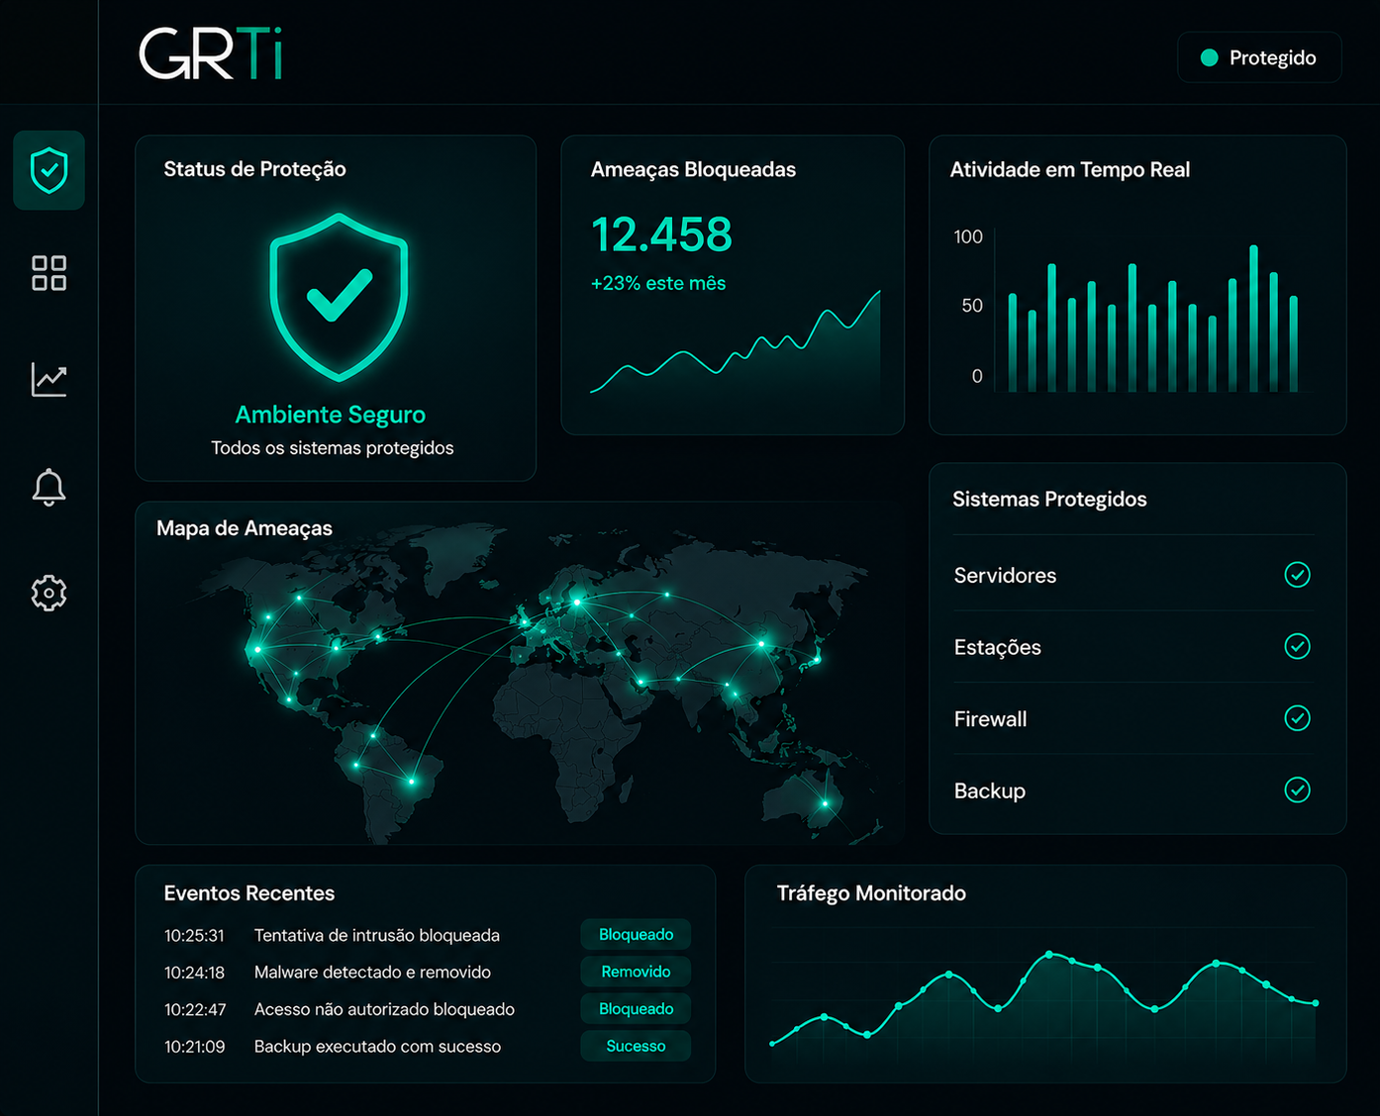Viewport: 1380px width, 1116px height.
Task: Click the tallest bar in activity chart
Action: pos(1253,318)
